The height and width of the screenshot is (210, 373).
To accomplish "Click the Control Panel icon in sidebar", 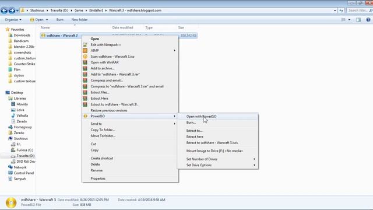I will point(10,173).
